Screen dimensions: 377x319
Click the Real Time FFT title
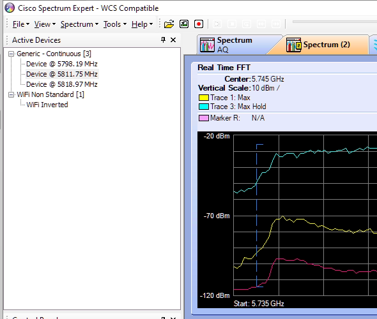(x=224, y=68)
